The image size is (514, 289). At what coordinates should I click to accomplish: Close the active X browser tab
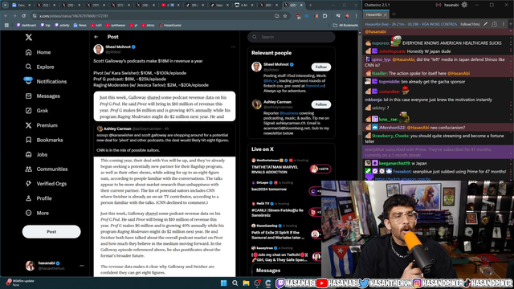point(301,6)
